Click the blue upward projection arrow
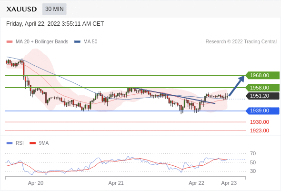Image resolution: width=281 pixels, height=191 pixels. (237, 86)
